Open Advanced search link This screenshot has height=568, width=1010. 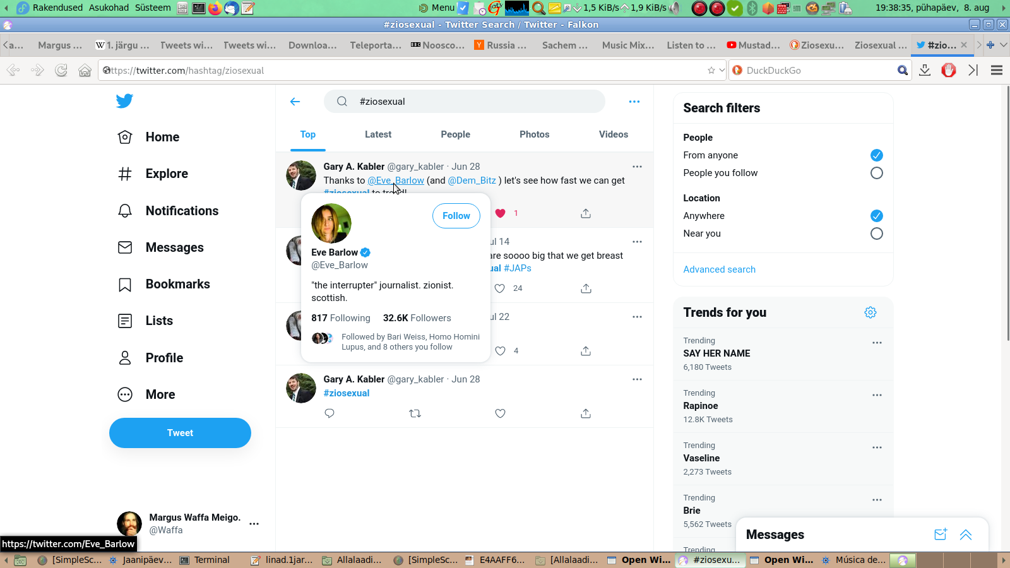point(719,269)
